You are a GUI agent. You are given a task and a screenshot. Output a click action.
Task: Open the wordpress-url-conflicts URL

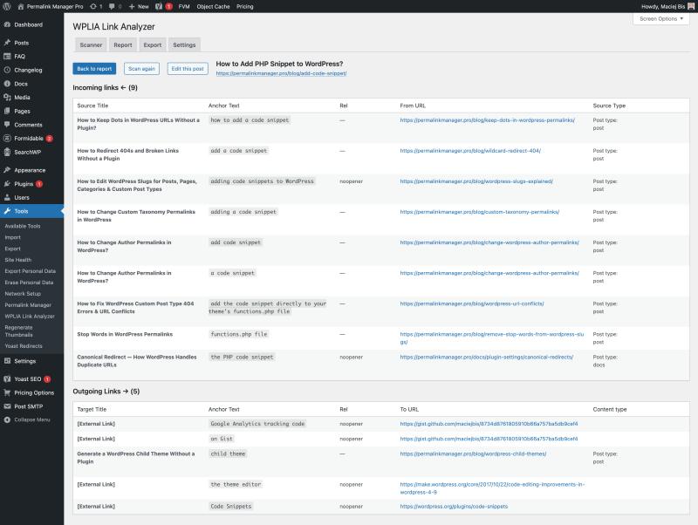pyautogui.click(x=472, y=303)
